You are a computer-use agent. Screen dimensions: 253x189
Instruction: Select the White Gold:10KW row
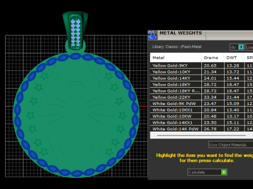tap(201, 116)
